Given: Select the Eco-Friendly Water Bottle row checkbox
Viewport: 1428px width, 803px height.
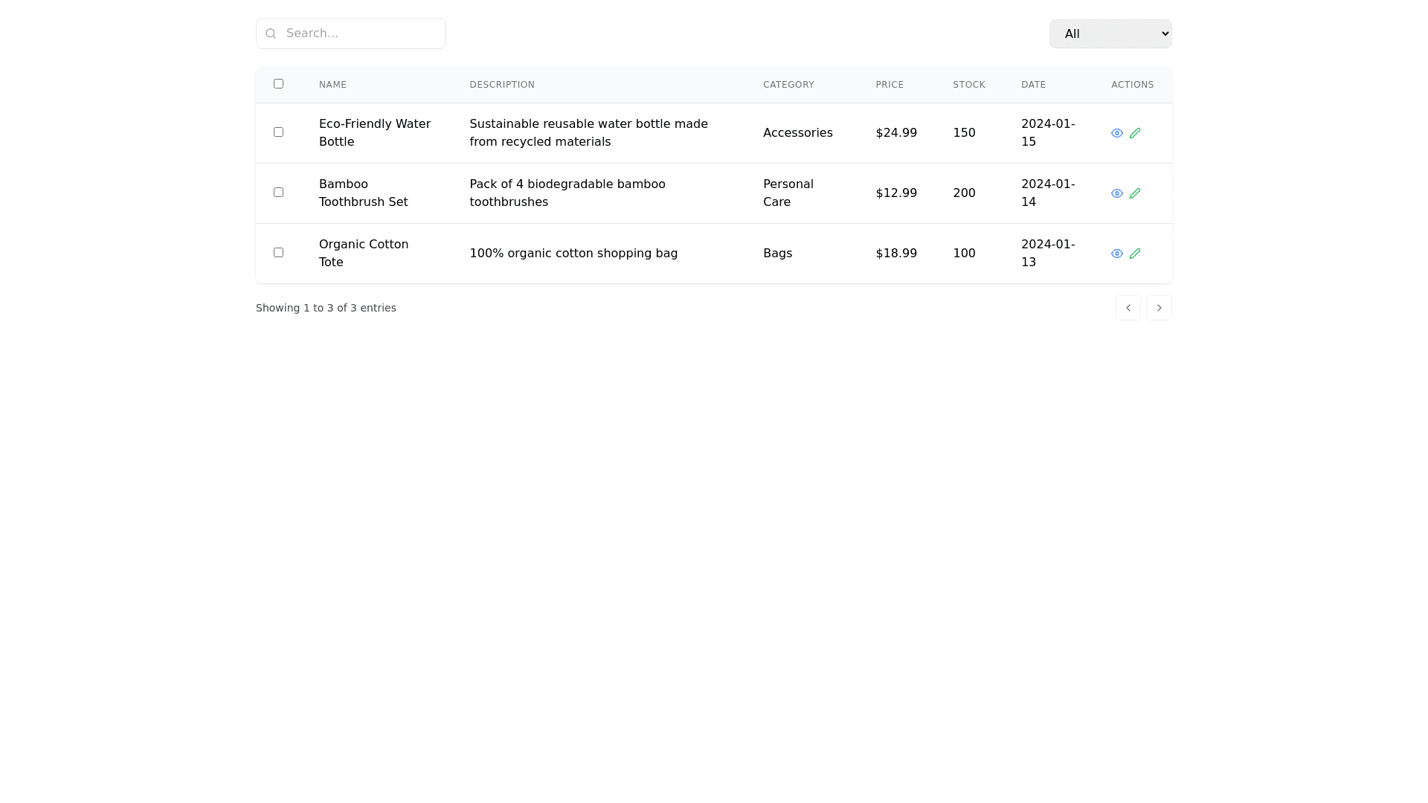Looking at the screenshot, I should [278, 132].
